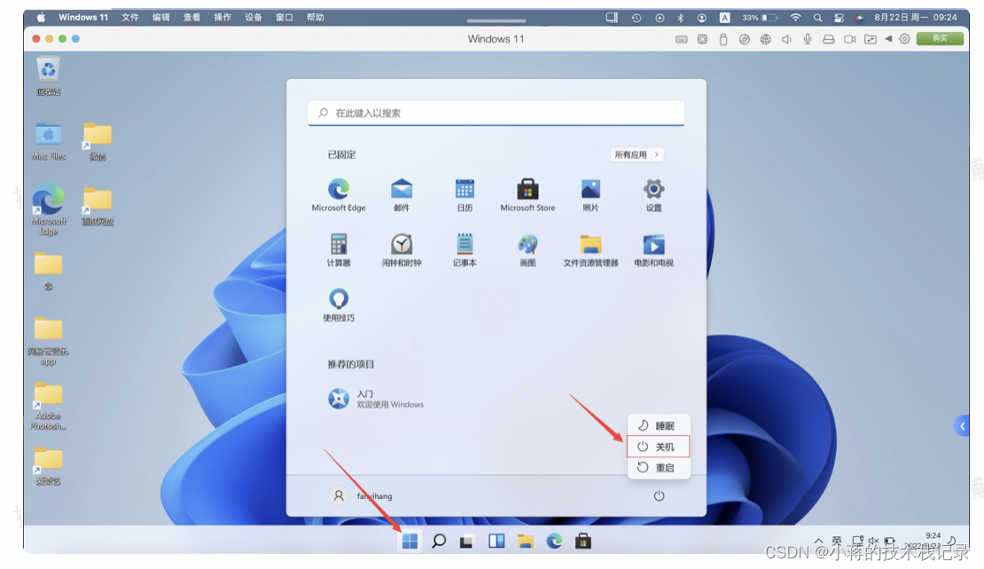Screen dimensions: 984x569
Task: Click the camera icon in Parallels toolbar
Action: (850, 39)
